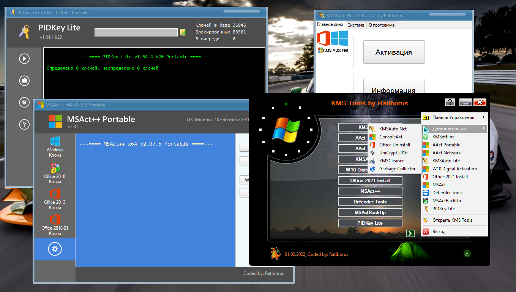Launch KMSCleaner from the submenu

[x=394, y=161]
